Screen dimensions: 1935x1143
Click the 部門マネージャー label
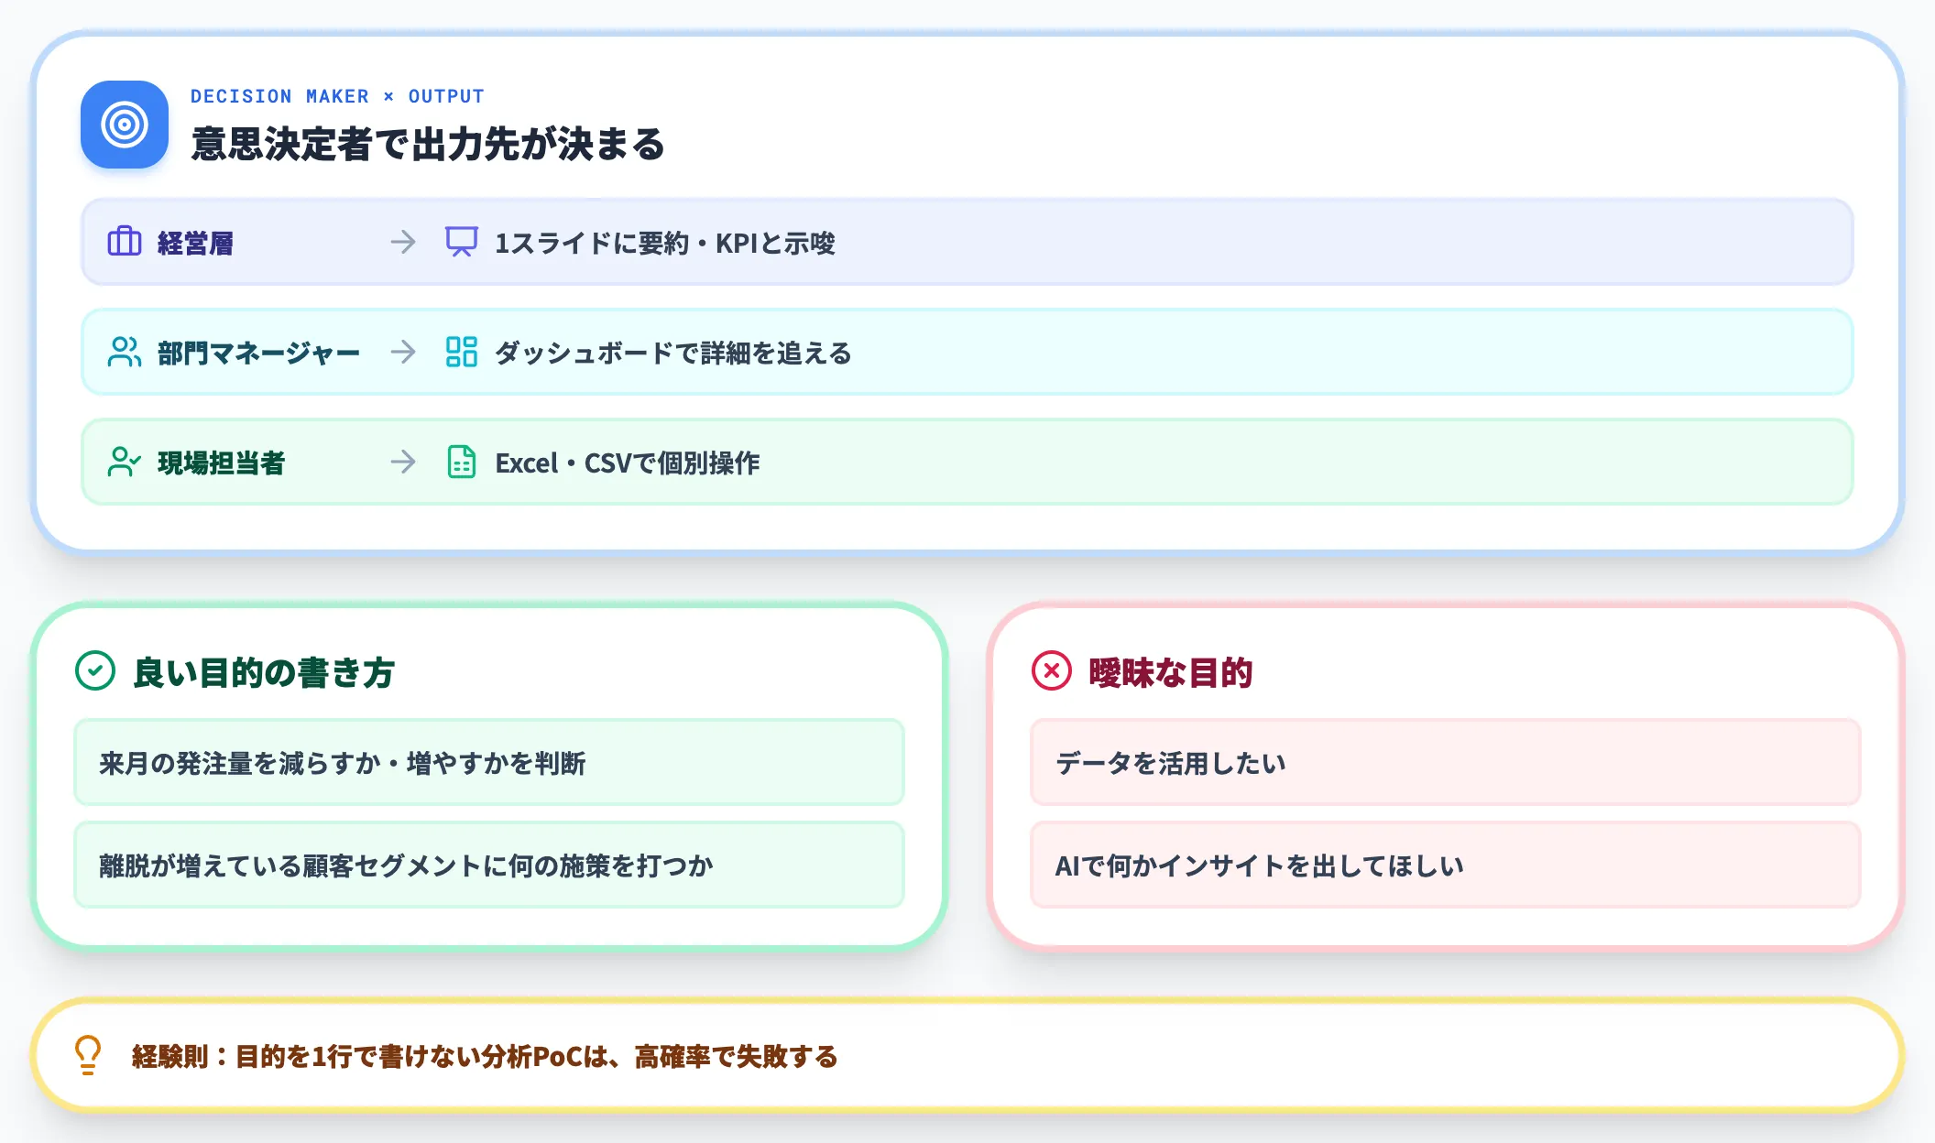pos(258,353)
